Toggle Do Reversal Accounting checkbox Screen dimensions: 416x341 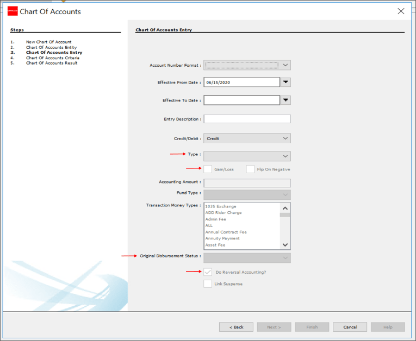click(208, 272)
